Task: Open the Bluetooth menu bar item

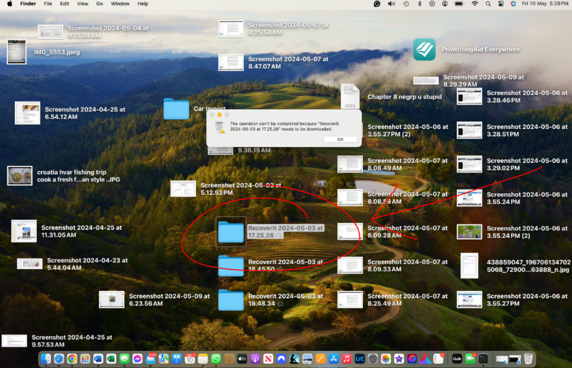Action: pyautogui.click(x=419, y=4)
